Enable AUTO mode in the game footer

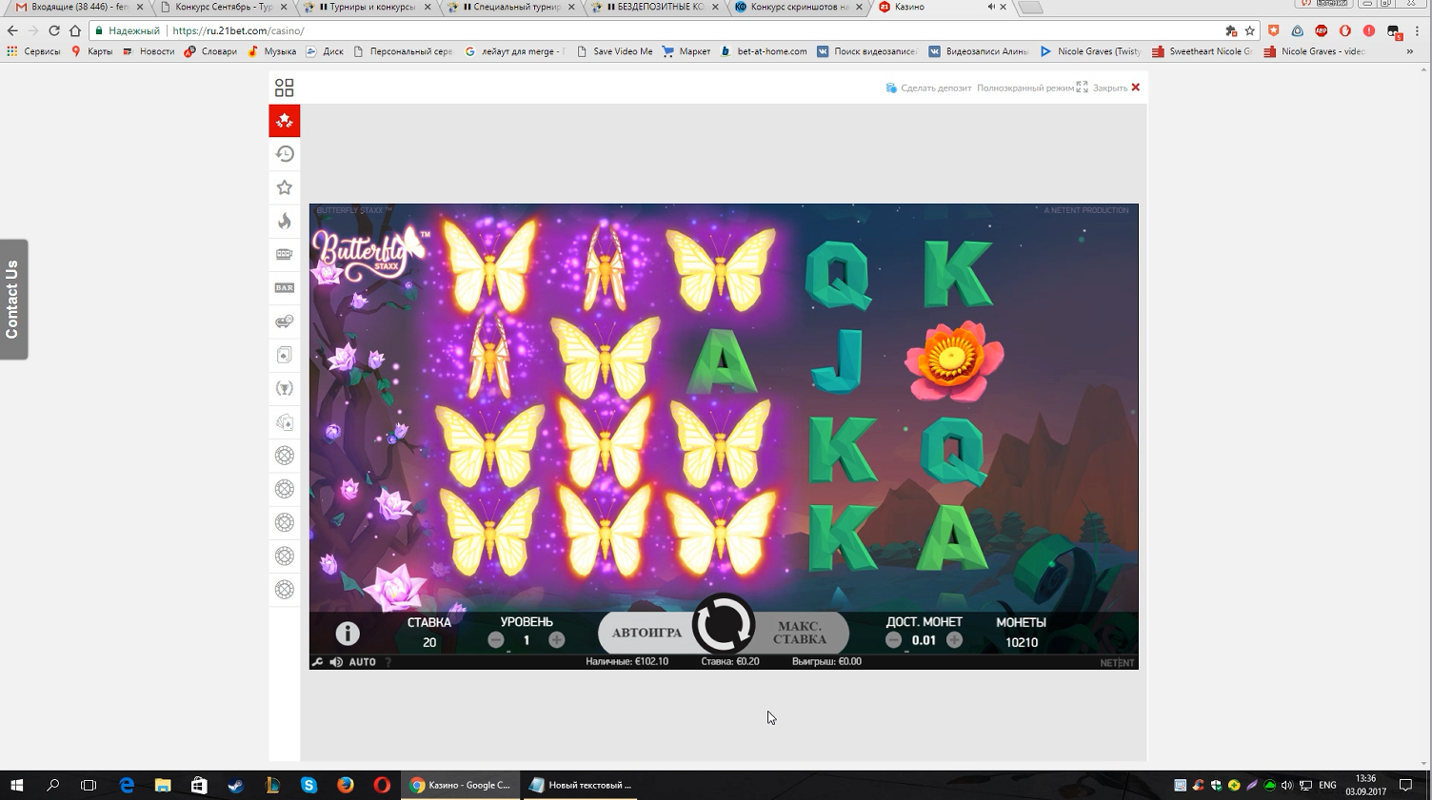coord(362,661)
